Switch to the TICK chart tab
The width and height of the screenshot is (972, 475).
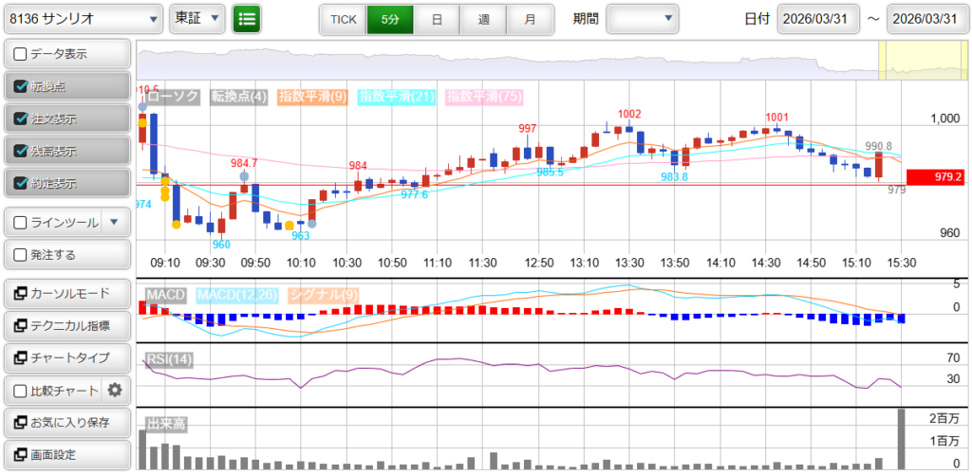pos(343,19)
